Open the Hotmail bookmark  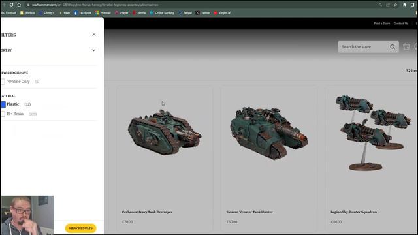click(103, 13)
